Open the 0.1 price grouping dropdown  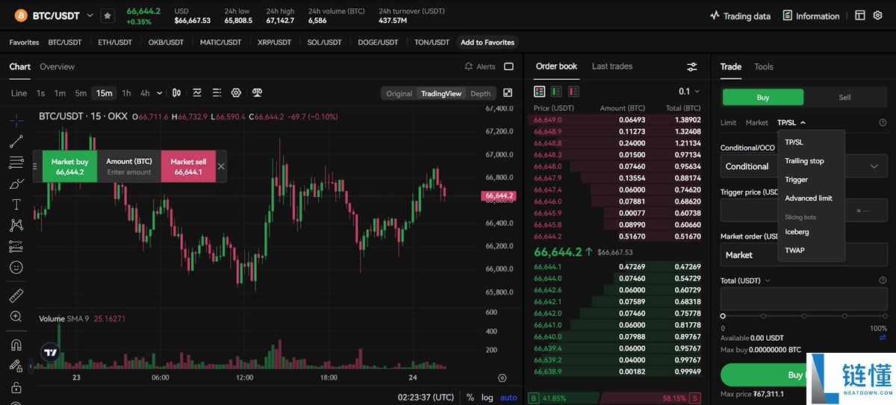click(689, 92)
